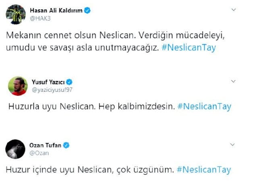The height and width of the screenshot is (188, 261).
Task: Follow the #NeslicanTay hashtag in Ozan Tufan's tweet
Action: (204, 170)
